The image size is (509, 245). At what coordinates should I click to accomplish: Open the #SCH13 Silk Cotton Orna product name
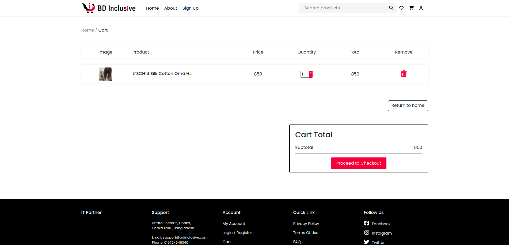(x=162, y=73)
